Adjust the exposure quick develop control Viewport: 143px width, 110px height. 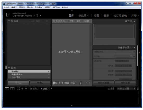(x=123, y=66)
